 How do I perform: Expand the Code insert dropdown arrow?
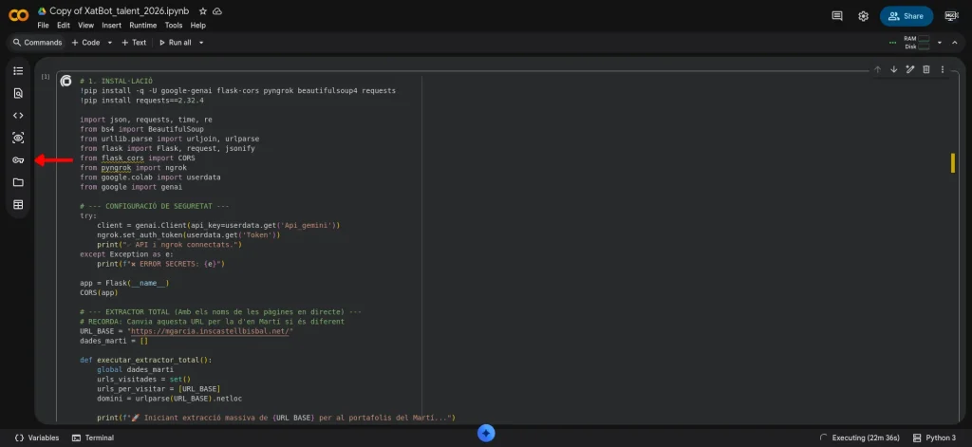(x=110, y=43)
